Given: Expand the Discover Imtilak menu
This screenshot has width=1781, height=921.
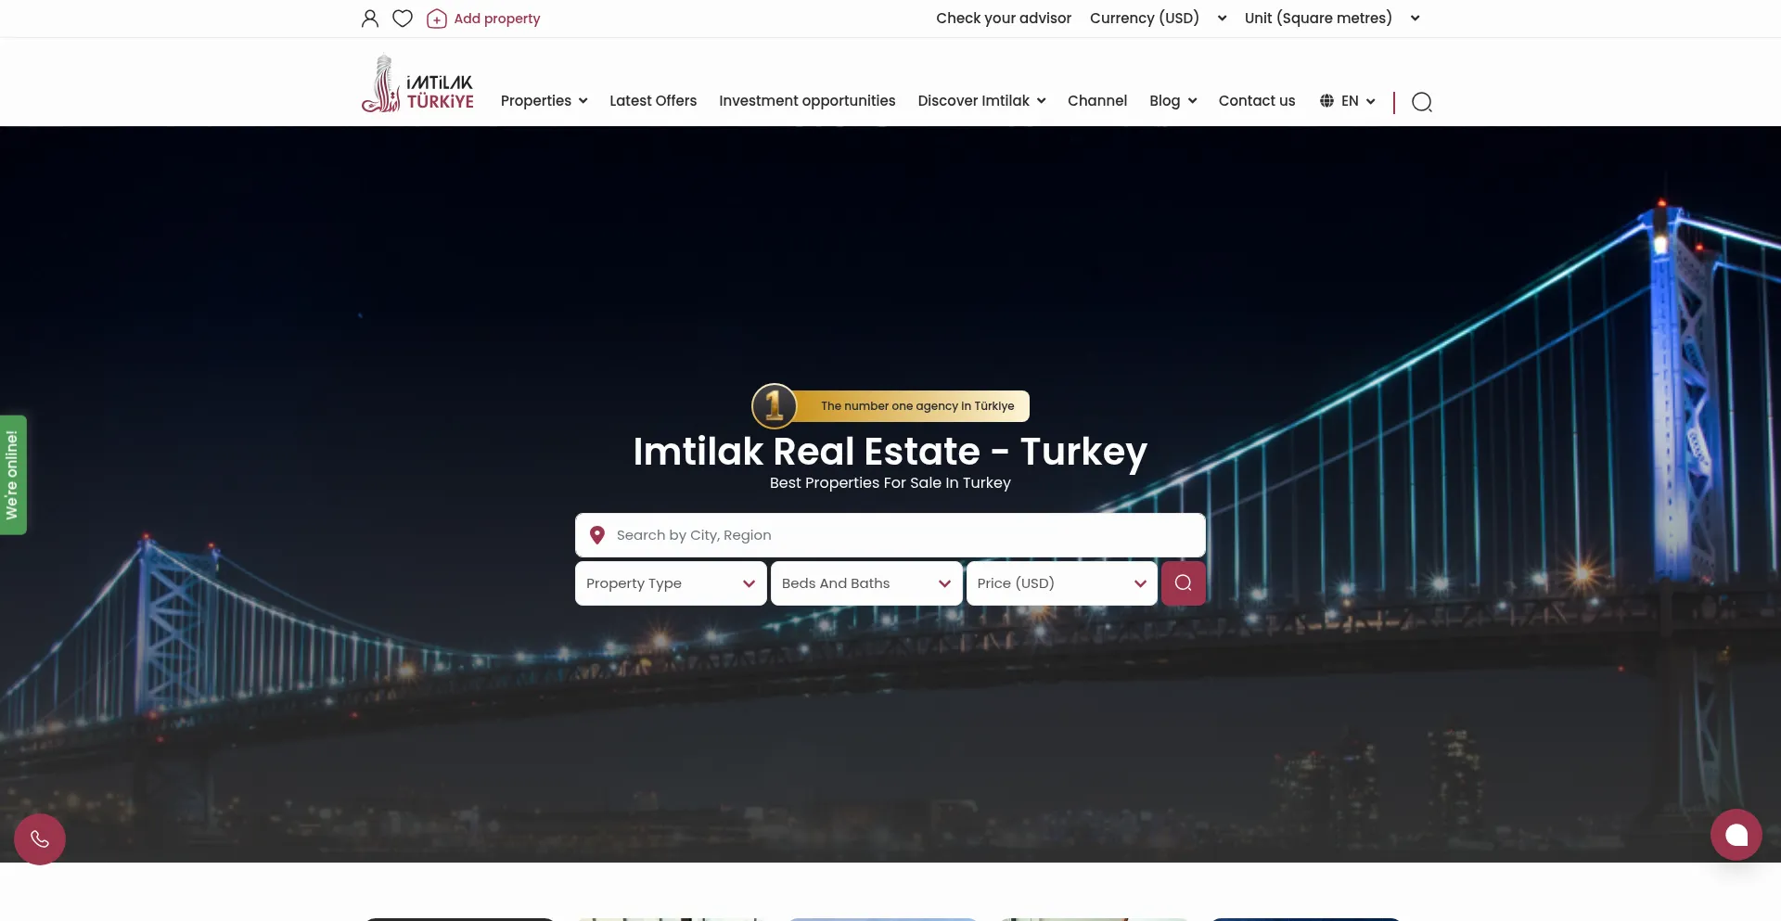Looking at the screenshot, I should click(x=981, y=101).
